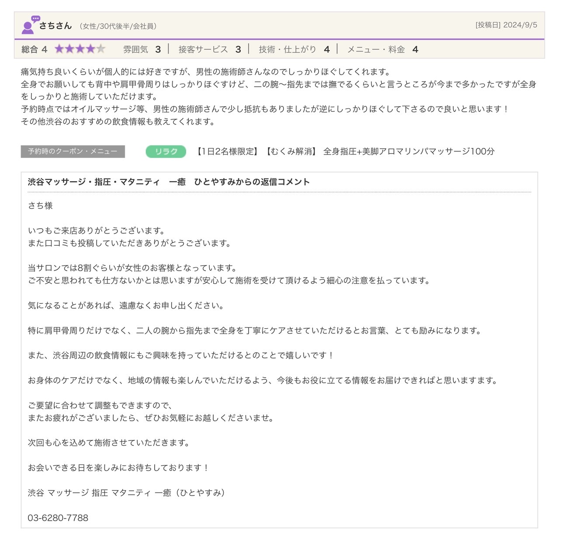Image resolution: width=575 pixels, height=543 pixels.
Task: Click the メニュー・料金 4 rating score
Action: coord(383,49)
